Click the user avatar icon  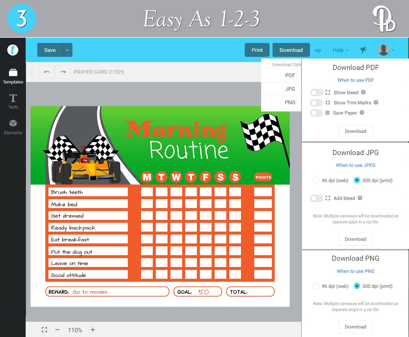click(x=383, y=50)
